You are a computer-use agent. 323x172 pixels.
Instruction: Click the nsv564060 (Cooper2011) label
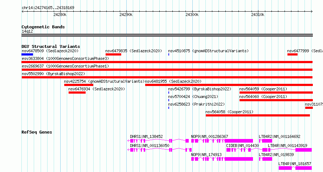[263, 97]
